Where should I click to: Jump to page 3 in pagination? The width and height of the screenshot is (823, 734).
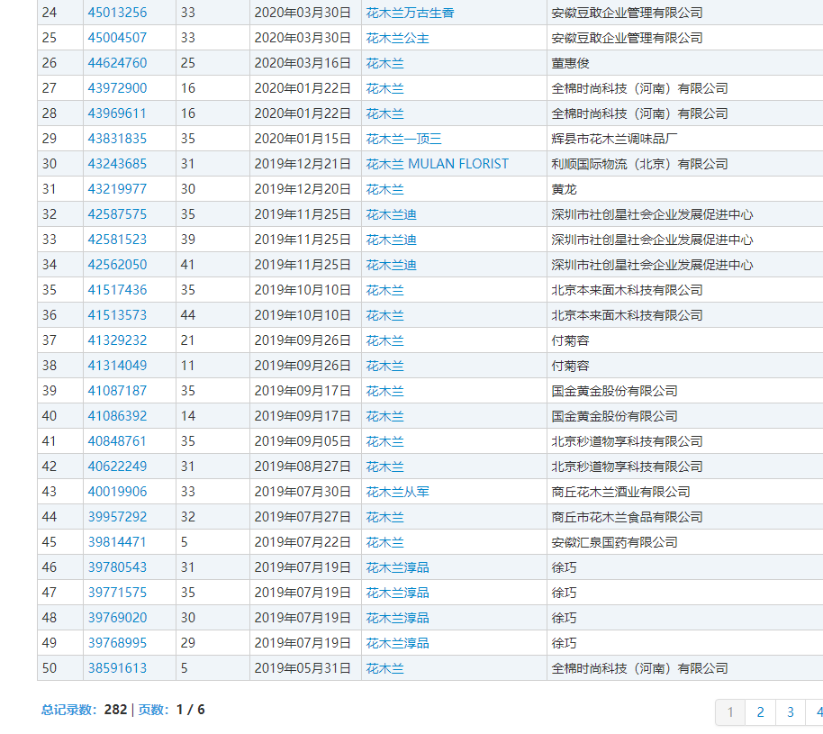pos(790,712)
